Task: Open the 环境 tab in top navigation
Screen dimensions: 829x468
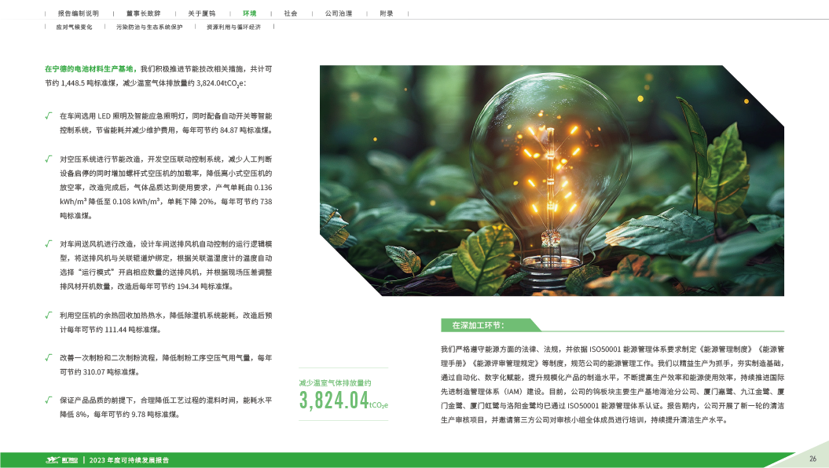Action: pyautogui.click(x=249, y=13)
